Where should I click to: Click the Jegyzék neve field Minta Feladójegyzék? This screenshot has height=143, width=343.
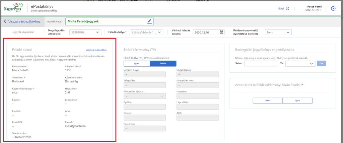click(110, 21)
